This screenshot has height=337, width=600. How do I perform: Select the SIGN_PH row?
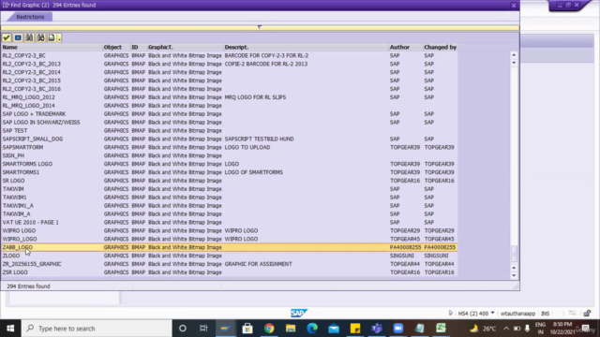[x=229, y=155]
